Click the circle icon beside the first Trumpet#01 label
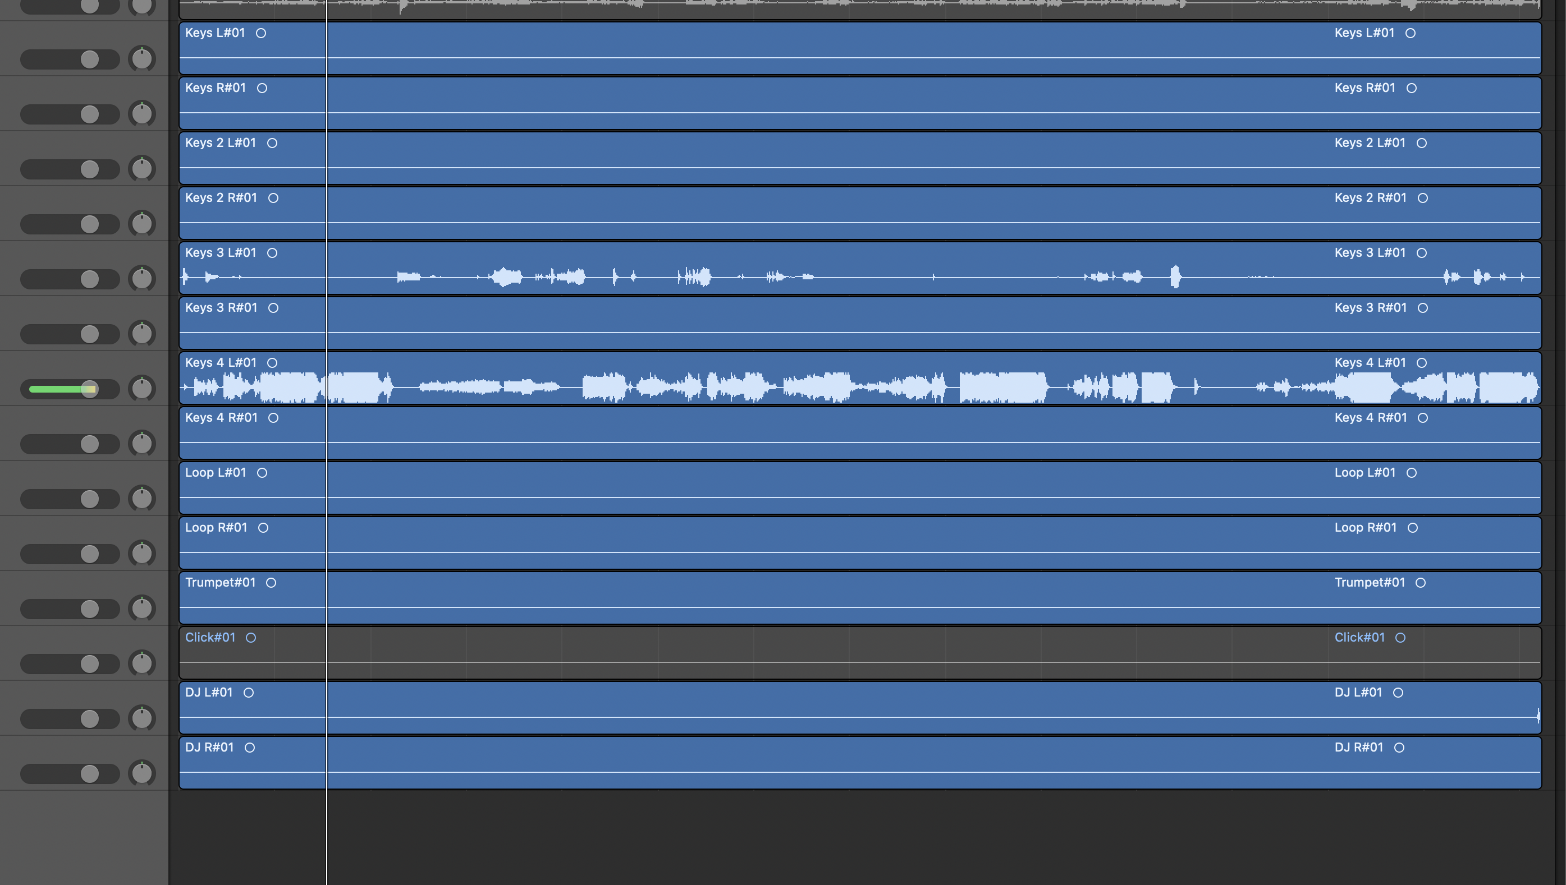Screen dimensions: 1566x885 click(271, 583)
